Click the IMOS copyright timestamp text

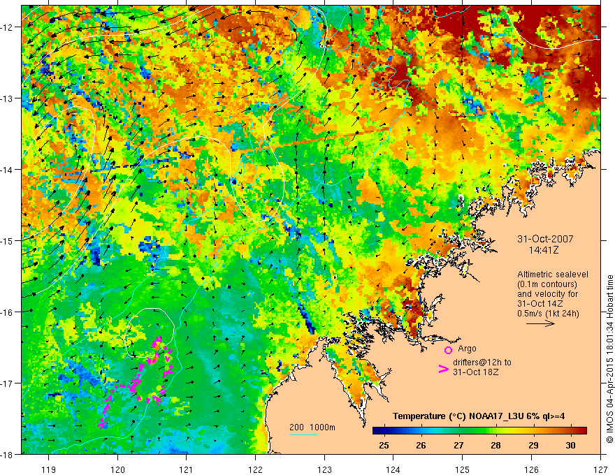coord(609,358)
